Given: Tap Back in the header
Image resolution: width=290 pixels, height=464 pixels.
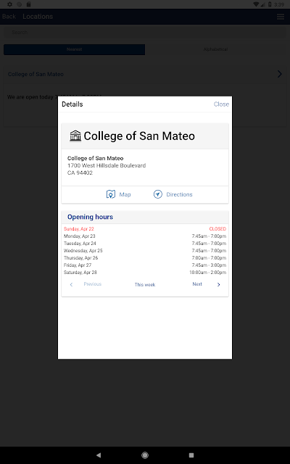Looking at the screenshot, I should [9, 17].
